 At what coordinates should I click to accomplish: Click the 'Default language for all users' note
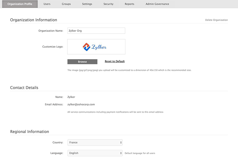(140, 153)
